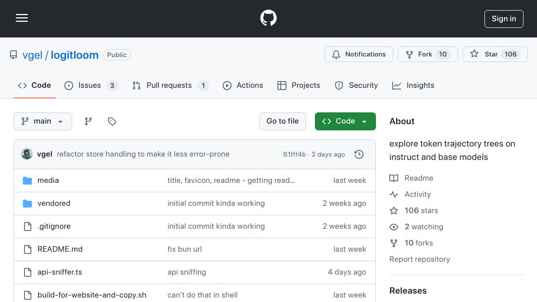Click the Go to file button

(x=282, y=121)
